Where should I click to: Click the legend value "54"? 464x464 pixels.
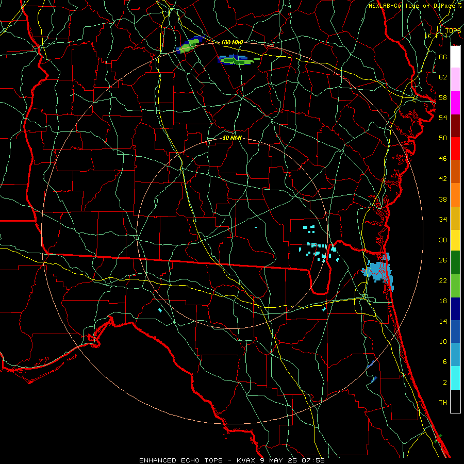(x=443, y=118)
